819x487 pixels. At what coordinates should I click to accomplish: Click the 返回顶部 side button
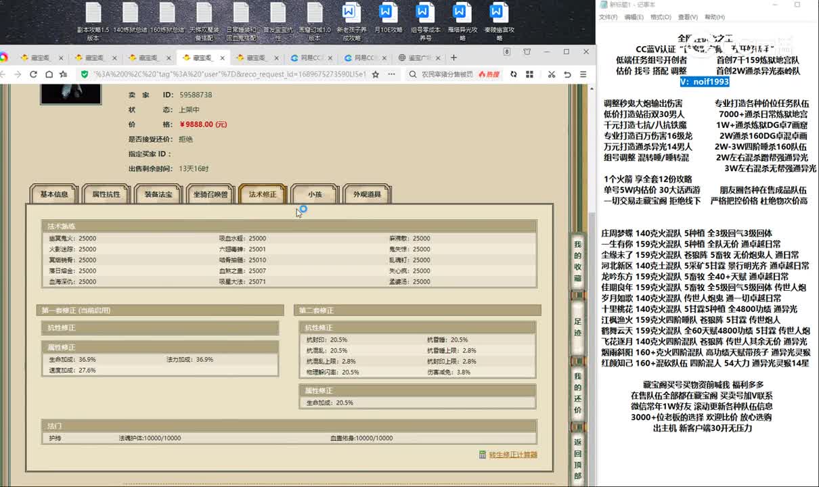pos(577,459)
